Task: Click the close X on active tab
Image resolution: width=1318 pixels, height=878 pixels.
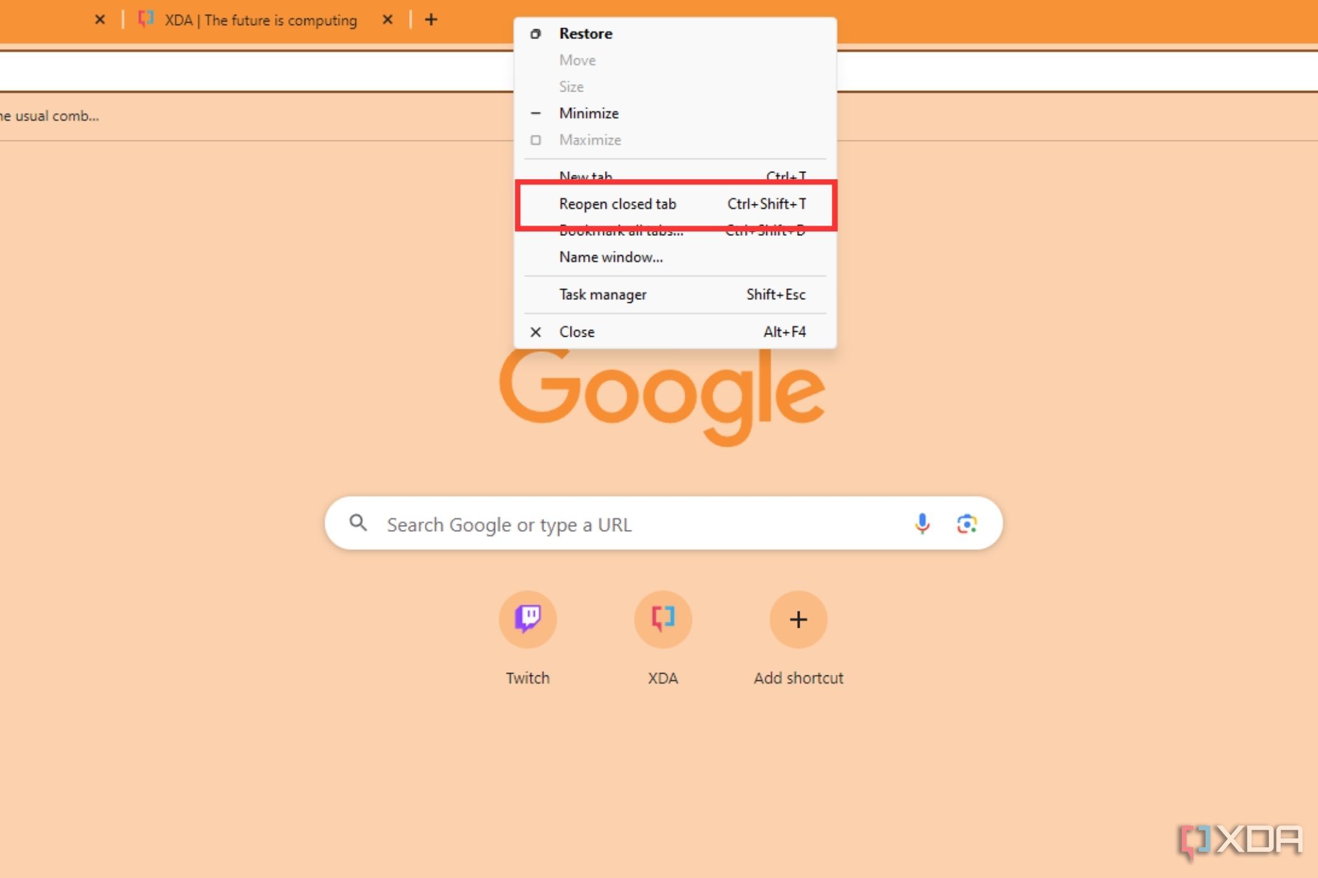Action: 387,19
